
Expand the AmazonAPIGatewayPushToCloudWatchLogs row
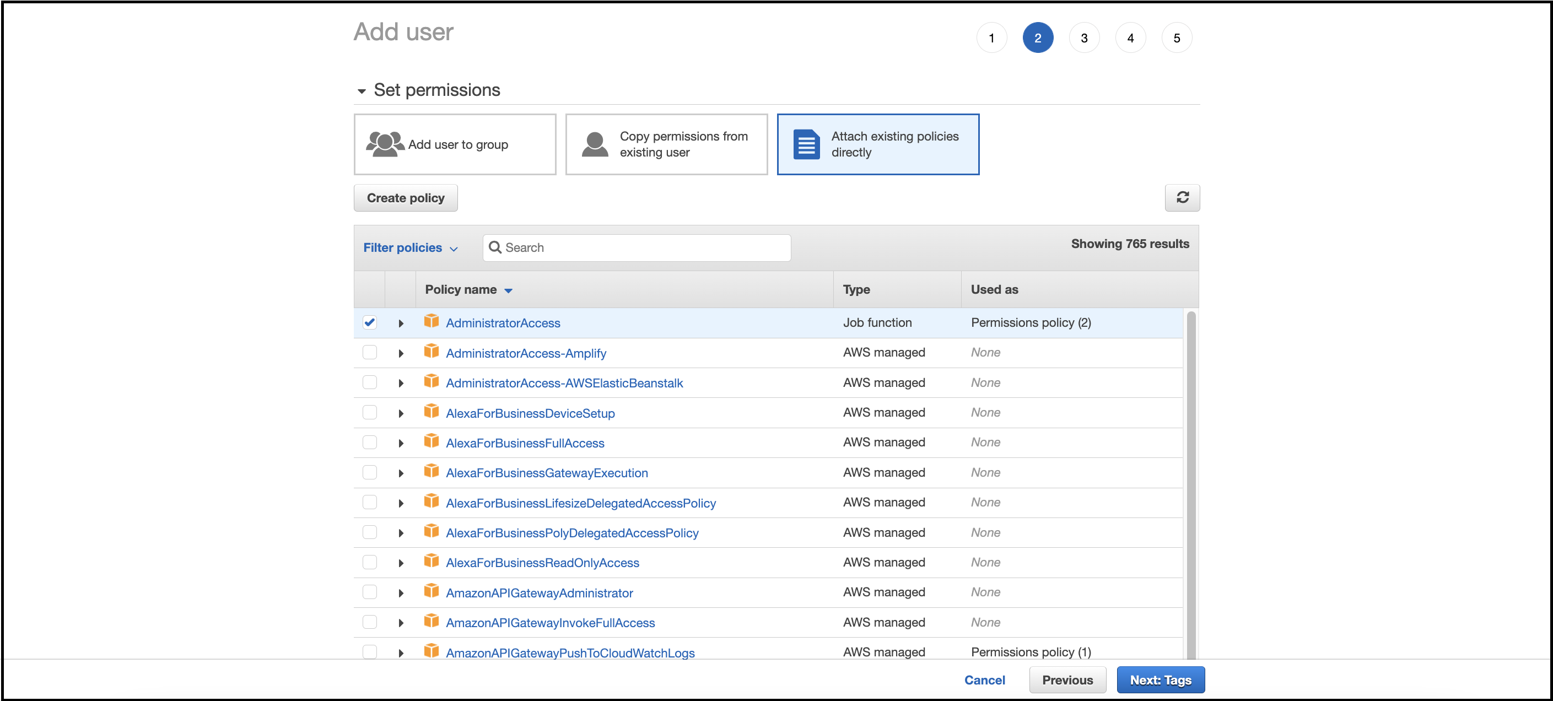click(400, 654)
